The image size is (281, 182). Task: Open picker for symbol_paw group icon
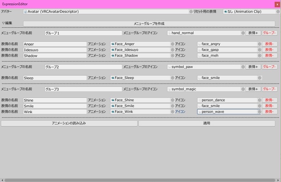pyautogui.click(x=243, y=67)
